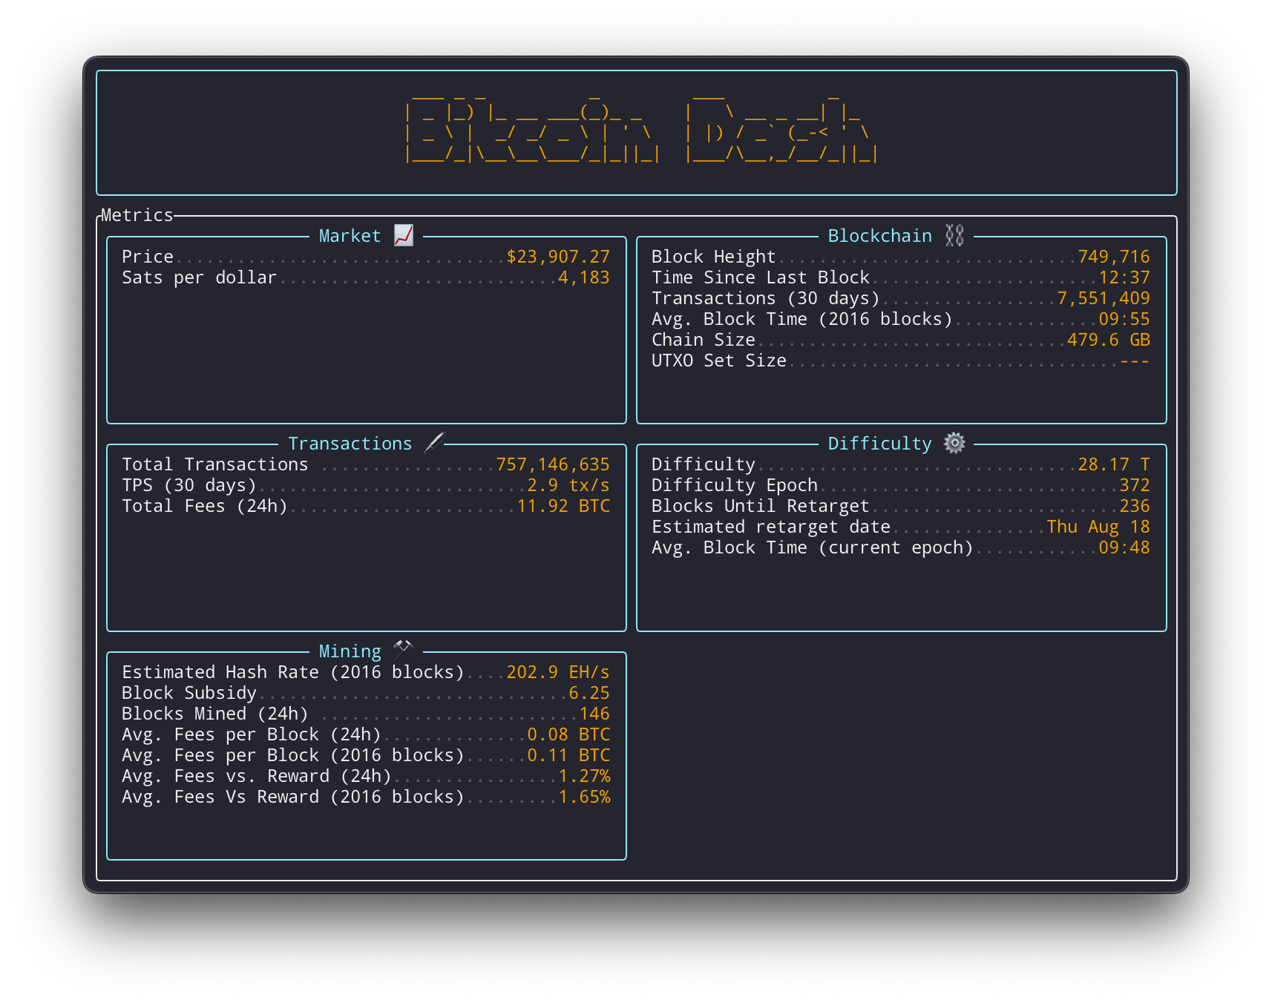
Task: Click the Blocks Mined (24h) label
Action: [x=214, y=714]
